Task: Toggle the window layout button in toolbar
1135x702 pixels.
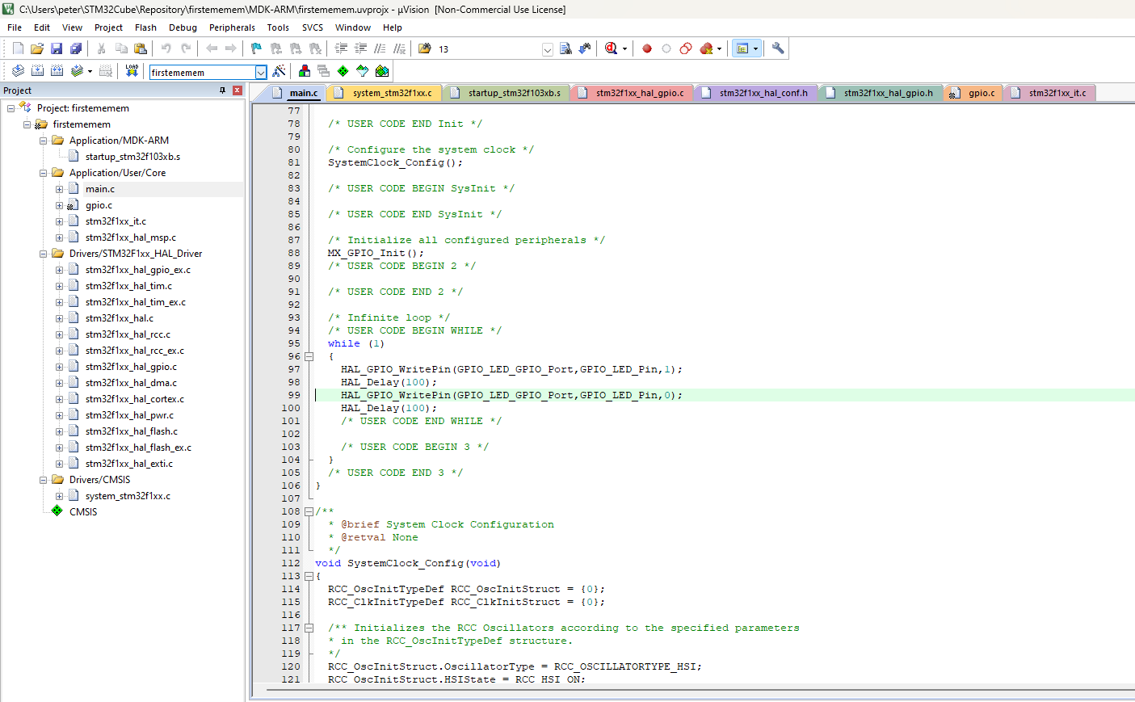Action: click(x=742, y=48)
